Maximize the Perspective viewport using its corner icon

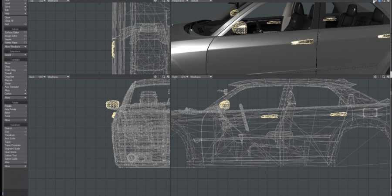[x=388, y=1]
